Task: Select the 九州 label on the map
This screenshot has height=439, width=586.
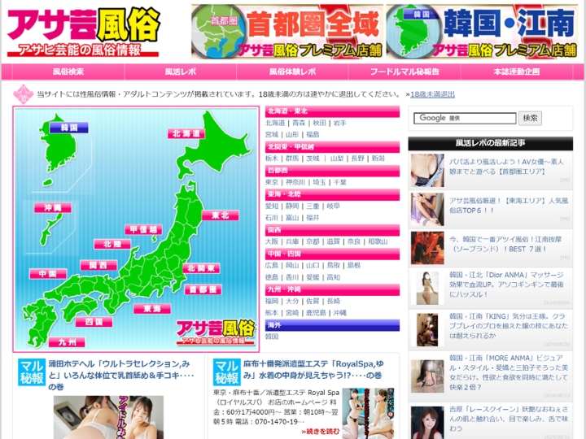Action: tap(67, 342)
